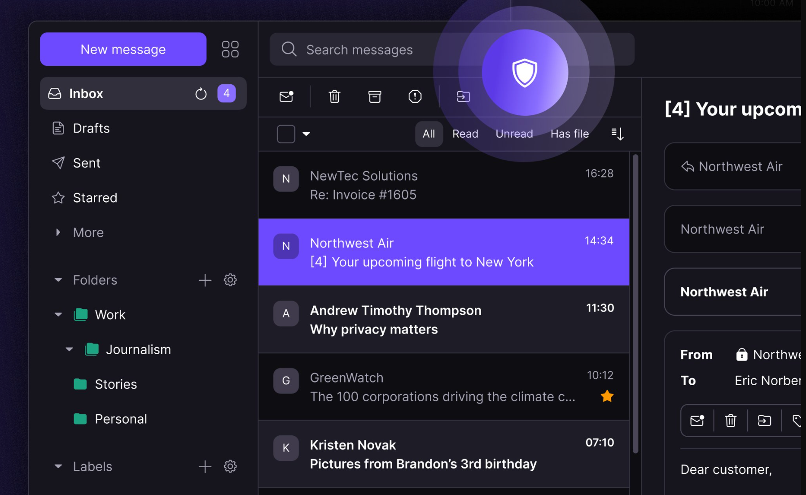806x495 pixels.
Task: Click the sender lock encryption icon
Action: click(742, 355)
